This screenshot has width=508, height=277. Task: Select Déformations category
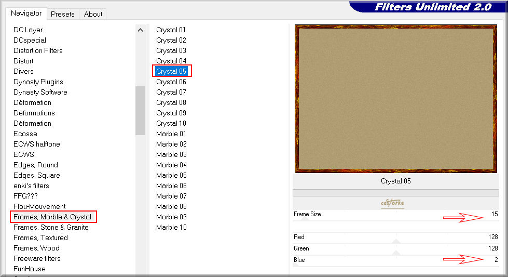tap(34, 113)
